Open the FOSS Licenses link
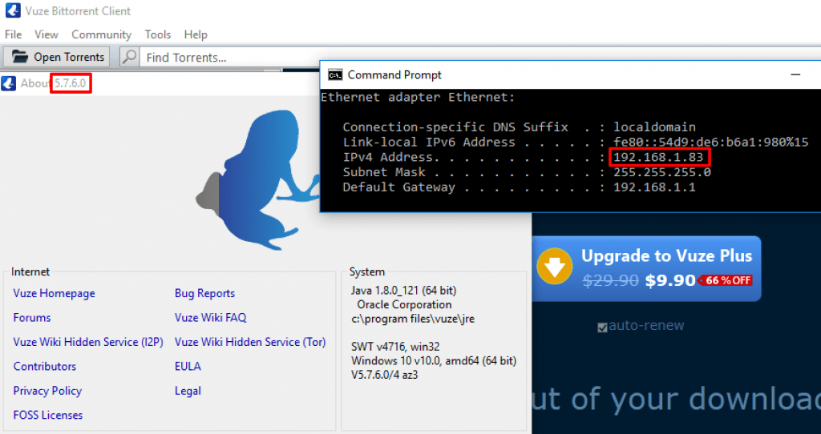 tap(47, 415)
